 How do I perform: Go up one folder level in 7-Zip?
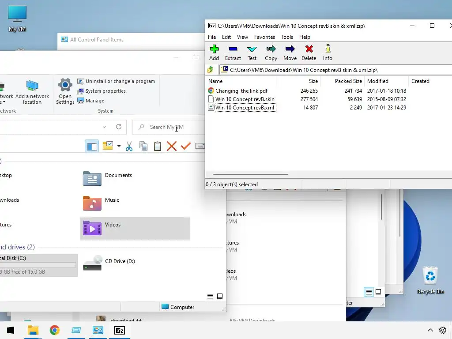(x=211, y=70)
